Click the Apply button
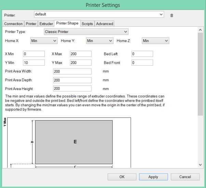Image resolution: width=206 pixels, height=188 pixels. (x=153, y=177)
